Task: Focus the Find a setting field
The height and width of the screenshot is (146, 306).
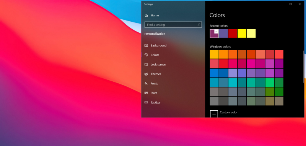Action: point(173,25)
